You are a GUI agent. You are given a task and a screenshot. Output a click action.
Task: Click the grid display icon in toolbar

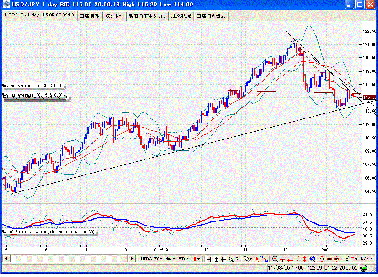point(224,259)
